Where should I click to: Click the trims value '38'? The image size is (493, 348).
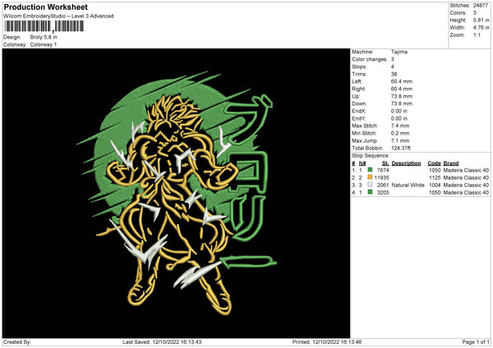394,74
